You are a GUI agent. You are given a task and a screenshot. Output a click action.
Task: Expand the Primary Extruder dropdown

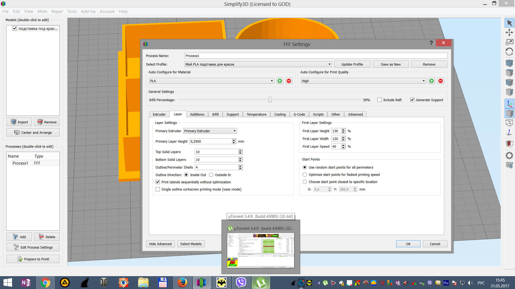210,131
